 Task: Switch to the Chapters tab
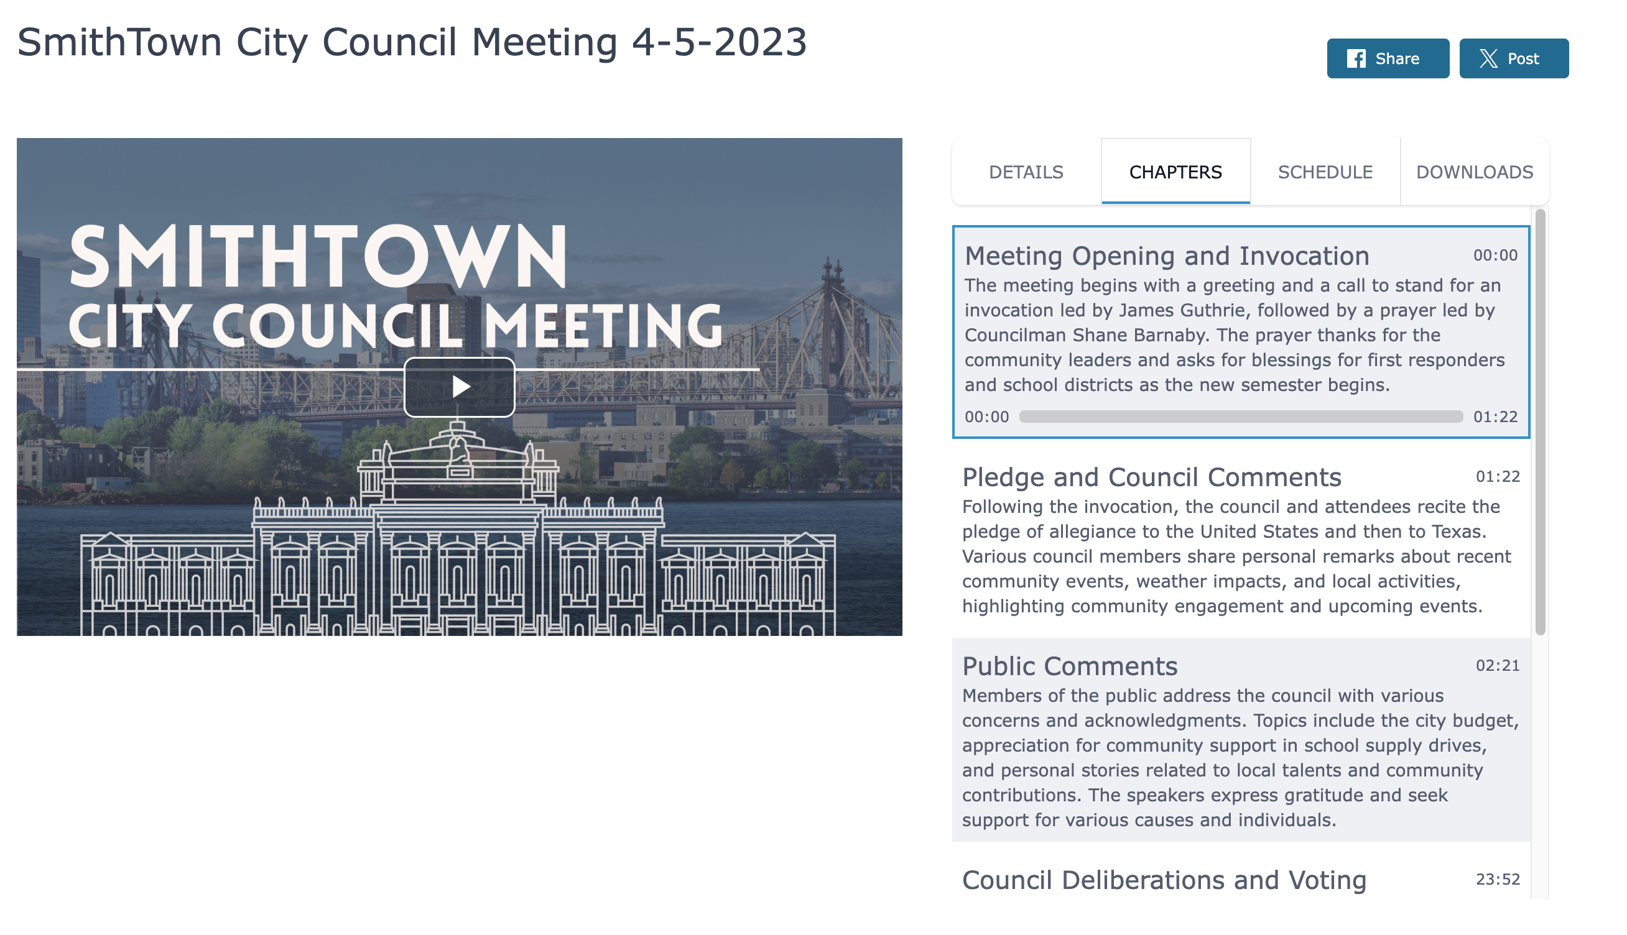(x=1175, y=172)
